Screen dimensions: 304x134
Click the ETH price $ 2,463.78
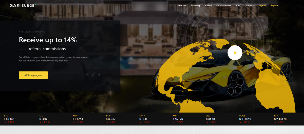click(x=280, y=119)
